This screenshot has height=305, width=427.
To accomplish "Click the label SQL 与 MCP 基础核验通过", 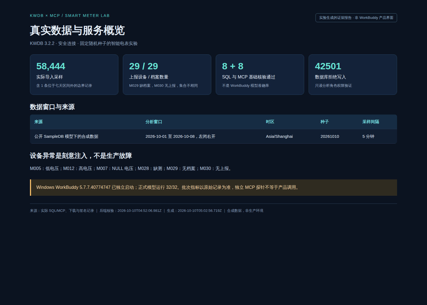I will [x=248, y=77].
